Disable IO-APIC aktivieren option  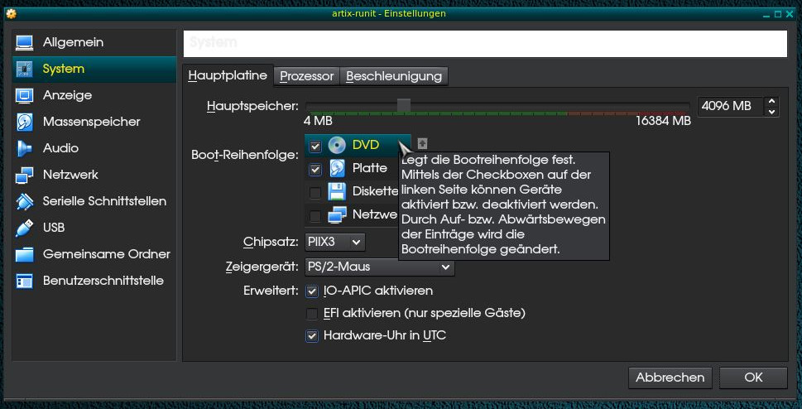click(x=312, y=291)
